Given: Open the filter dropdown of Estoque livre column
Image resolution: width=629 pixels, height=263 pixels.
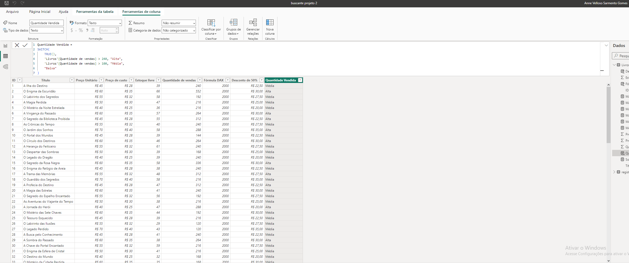Looking at the screenshot, I should 159,80.
